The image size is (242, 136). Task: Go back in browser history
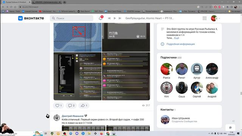click(3, 7)
